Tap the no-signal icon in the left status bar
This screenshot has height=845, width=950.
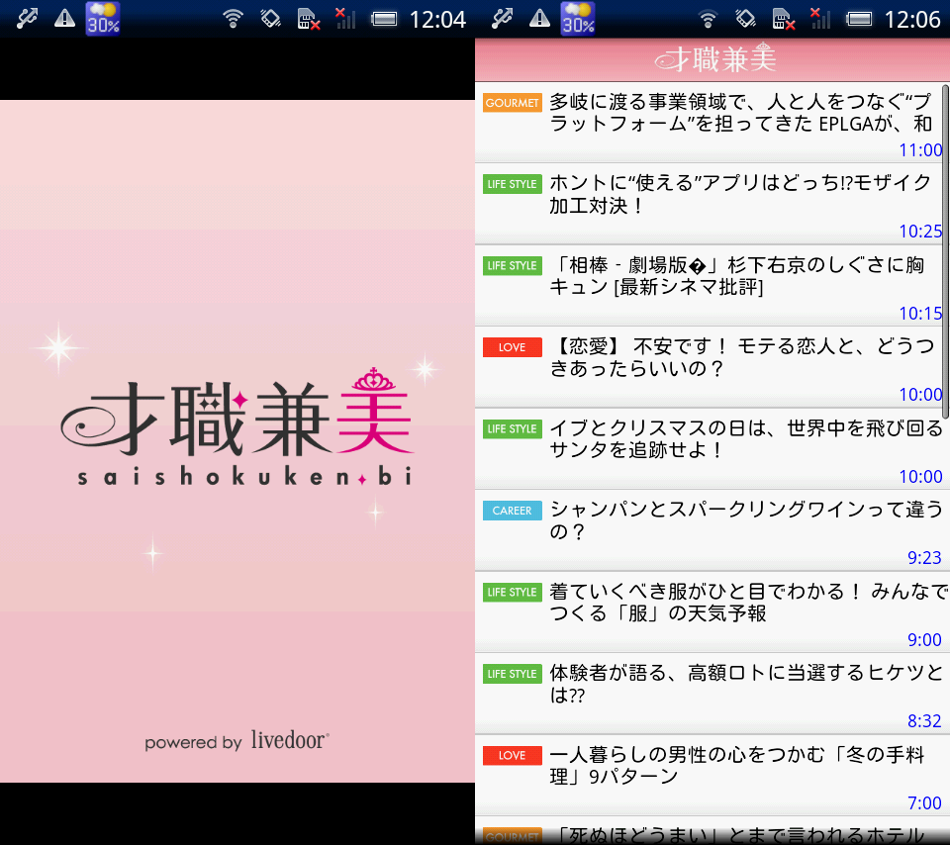pos(345,19)
